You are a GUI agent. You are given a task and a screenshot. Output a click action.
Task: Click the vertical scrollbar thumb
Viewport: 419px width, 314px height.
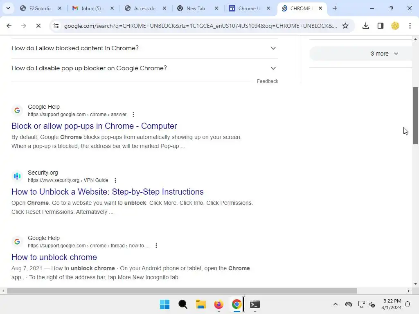pos(416,116)
